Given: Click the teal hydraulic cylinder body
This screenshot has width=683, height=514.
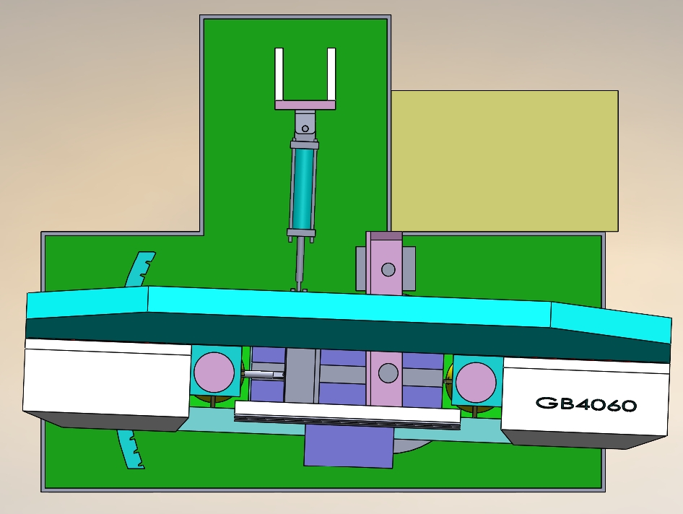Looking at the screenshot, I should coord(304,188).
